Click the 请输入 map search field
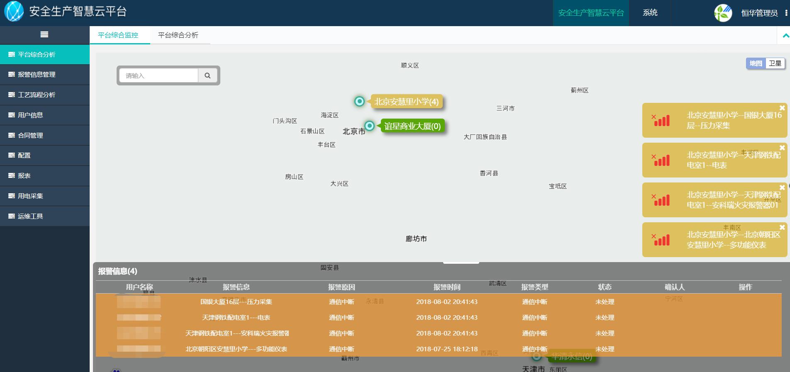Image resolution: width=790 pixels, height=372 pixels. point(159,75)
